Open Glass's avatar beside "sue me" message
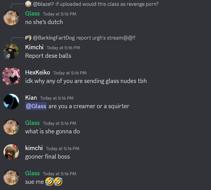Viewport: 211px width, 190px height. pyautogui.click(x=11, y=177)
